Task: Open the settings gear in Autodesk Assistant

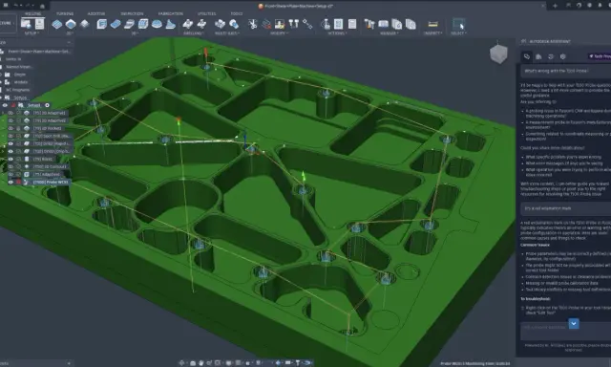Action: [562, 56]
